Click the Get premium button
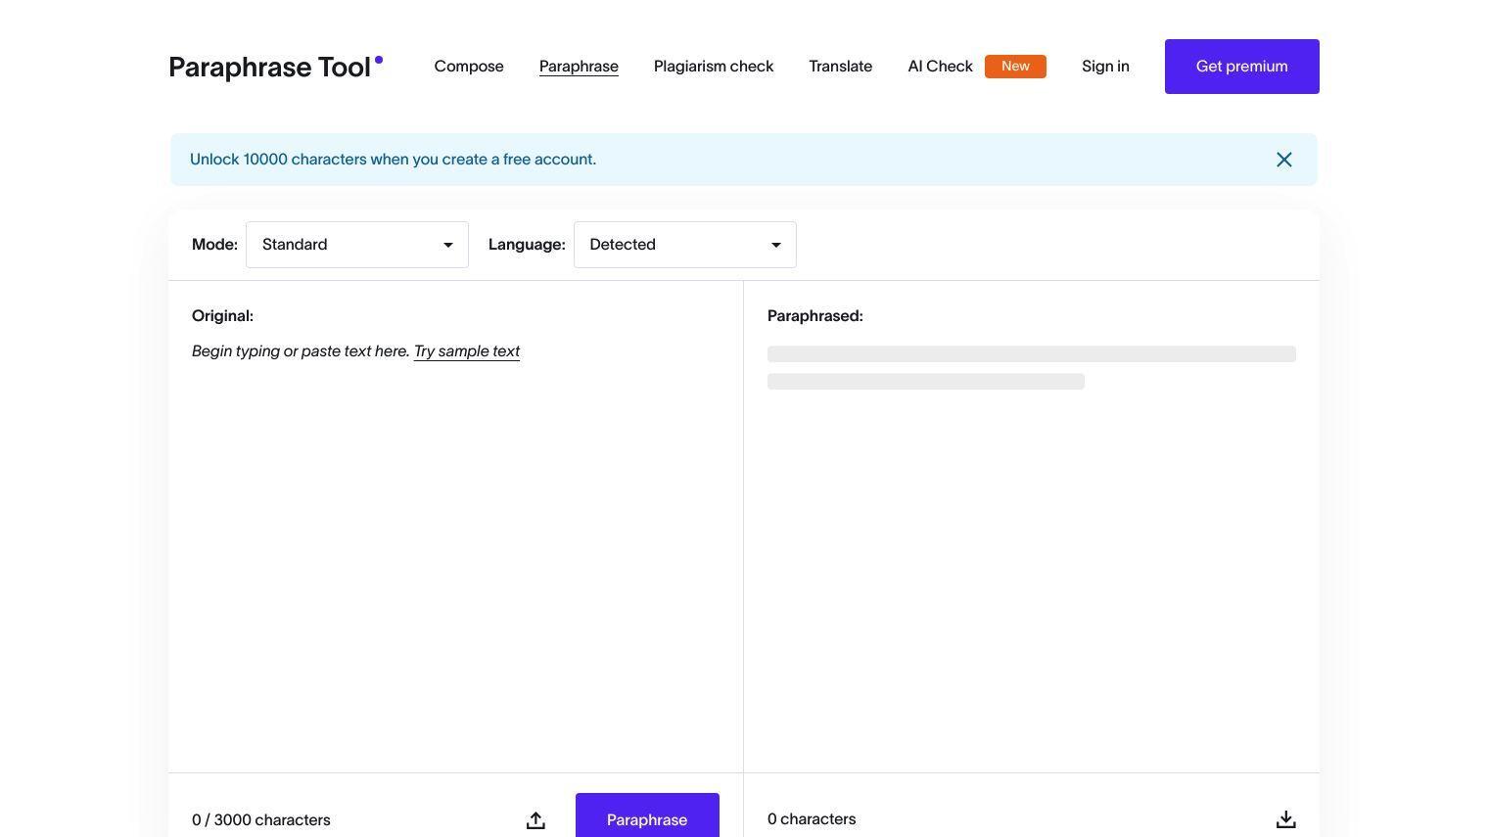Screen dimensions: 1488x837 click(x=1242, y=67)
